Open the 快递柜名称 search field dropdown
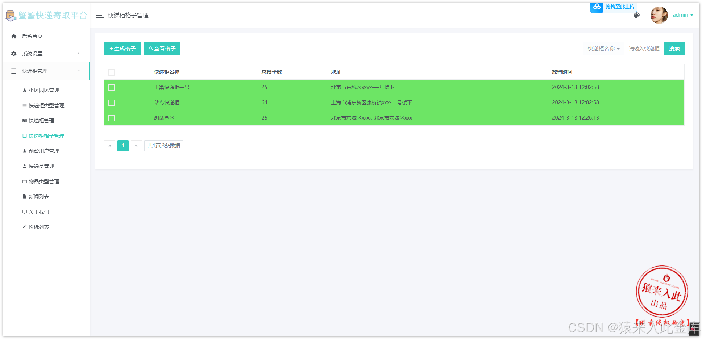 pyautogui.click(x=603, y=49)
